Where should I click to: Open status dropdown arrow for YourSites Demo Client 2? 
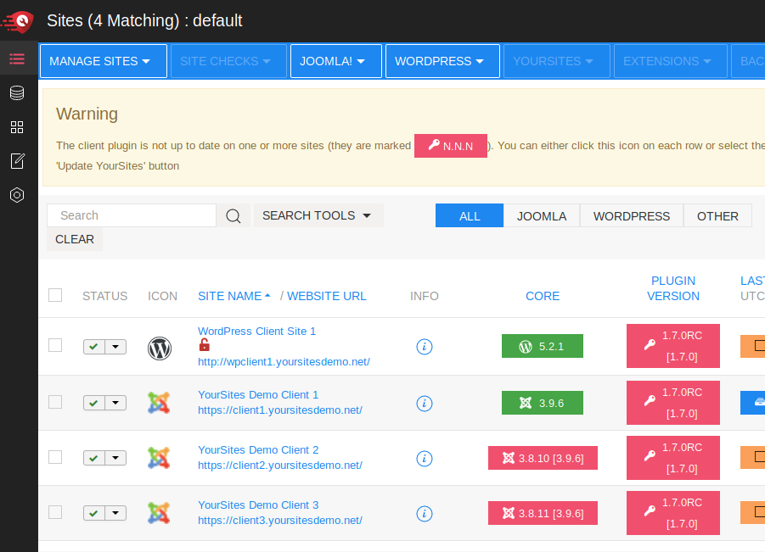[x=115, y=458]
